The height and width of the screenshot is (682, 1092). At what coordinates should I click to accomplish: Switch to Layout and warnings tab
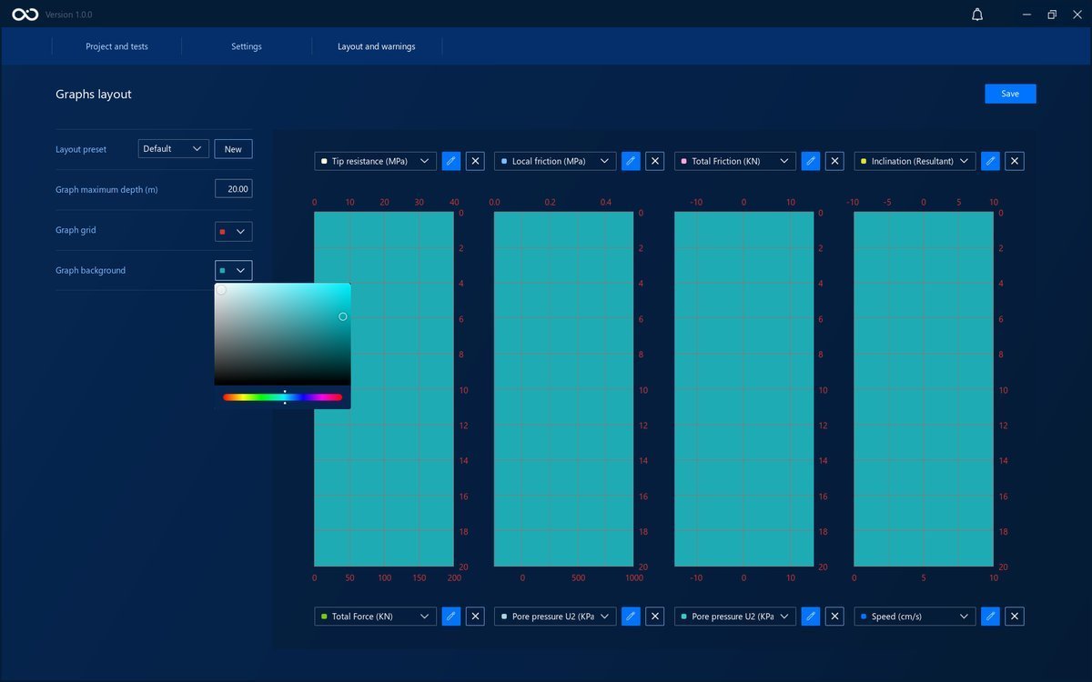pyautogui.click(x=377, y=46)
